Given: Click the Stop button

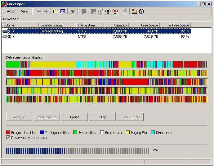Looking at the screenshot, I should coord(103,117).
